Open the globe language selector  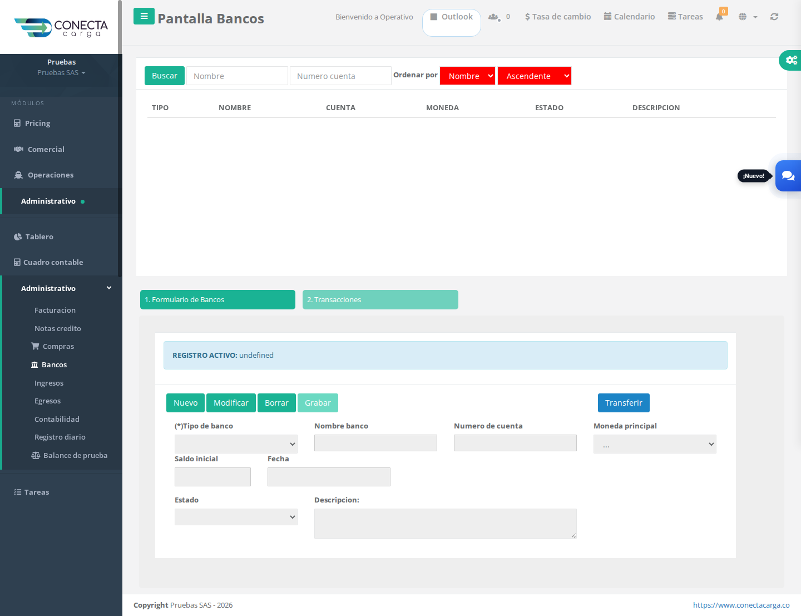748,17
